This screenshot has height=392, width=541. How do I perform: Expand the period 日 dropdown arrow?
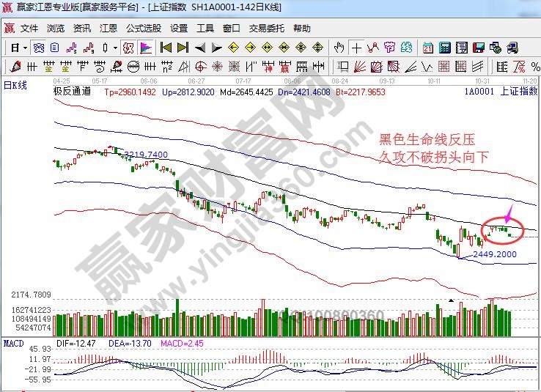pos(24,48)
